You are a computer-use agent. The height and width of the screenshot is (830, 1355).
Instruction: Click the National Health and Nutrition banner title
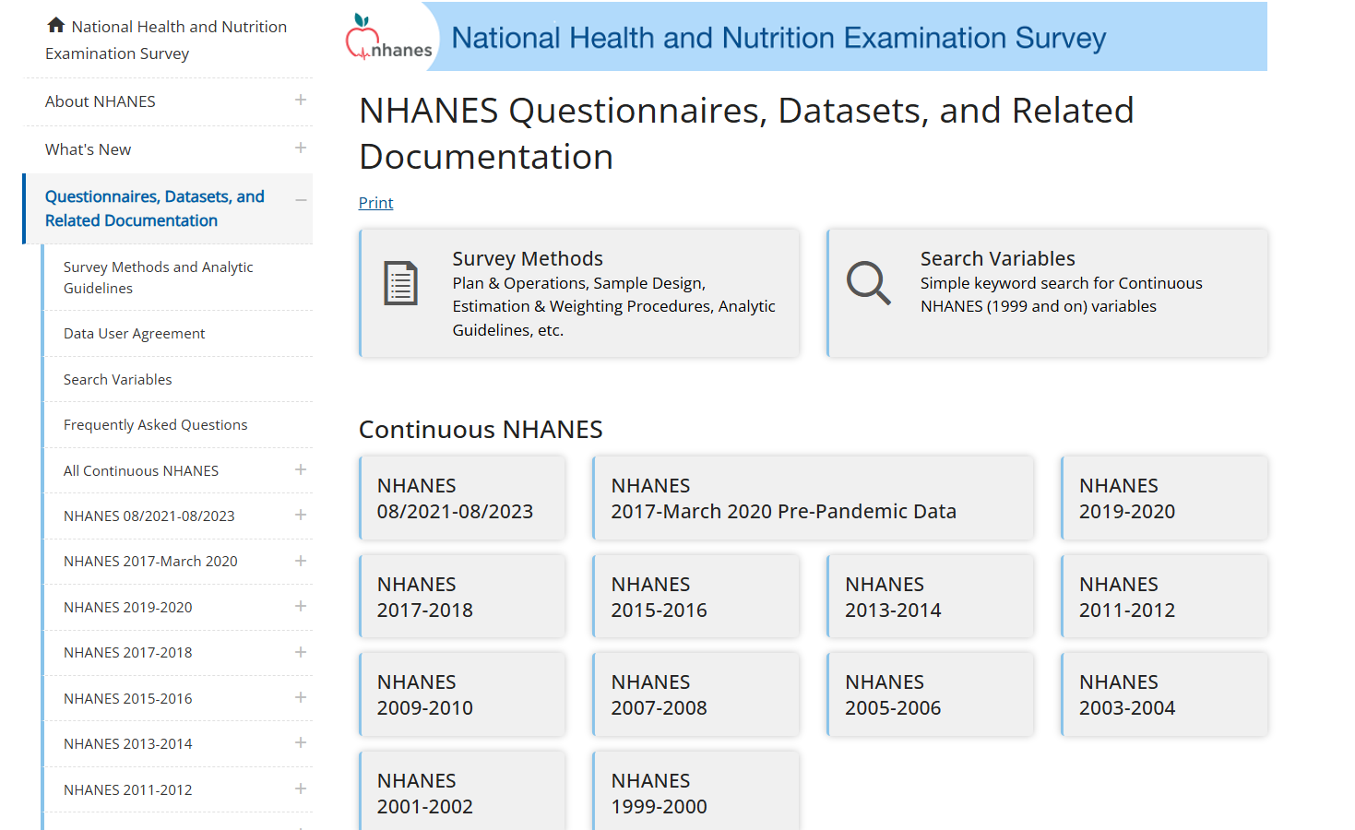tap(779, 38)
